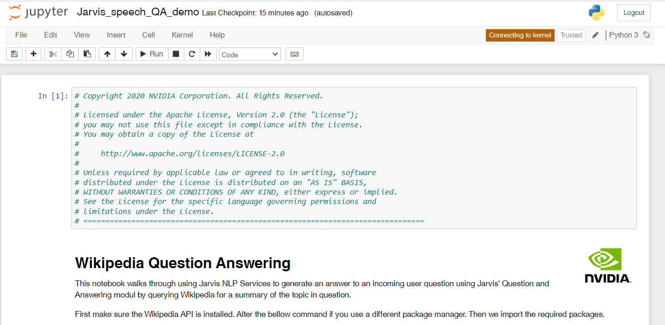This screenshot has width=665, height=325.
Task: Interrupt the kernel with the stop icon
Action: 176,54
